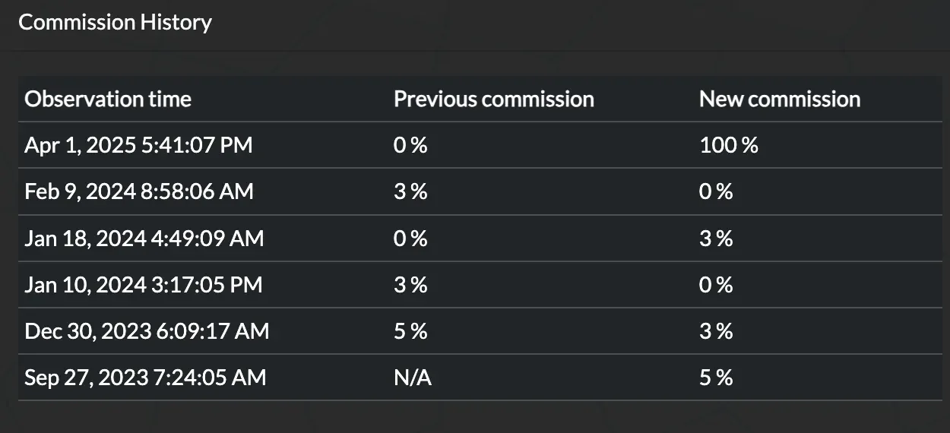The width and height of the screenshot is (950, 433).
Task: Sort by the Observation time column header
Action: [x=108, y=99]
